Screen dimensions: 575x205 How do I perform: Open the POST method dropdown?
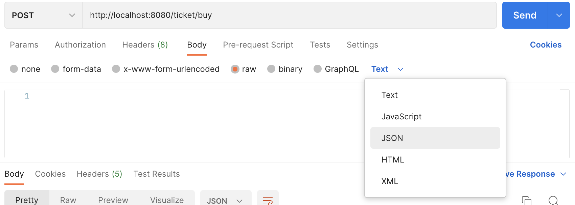[x=43, y=15]
